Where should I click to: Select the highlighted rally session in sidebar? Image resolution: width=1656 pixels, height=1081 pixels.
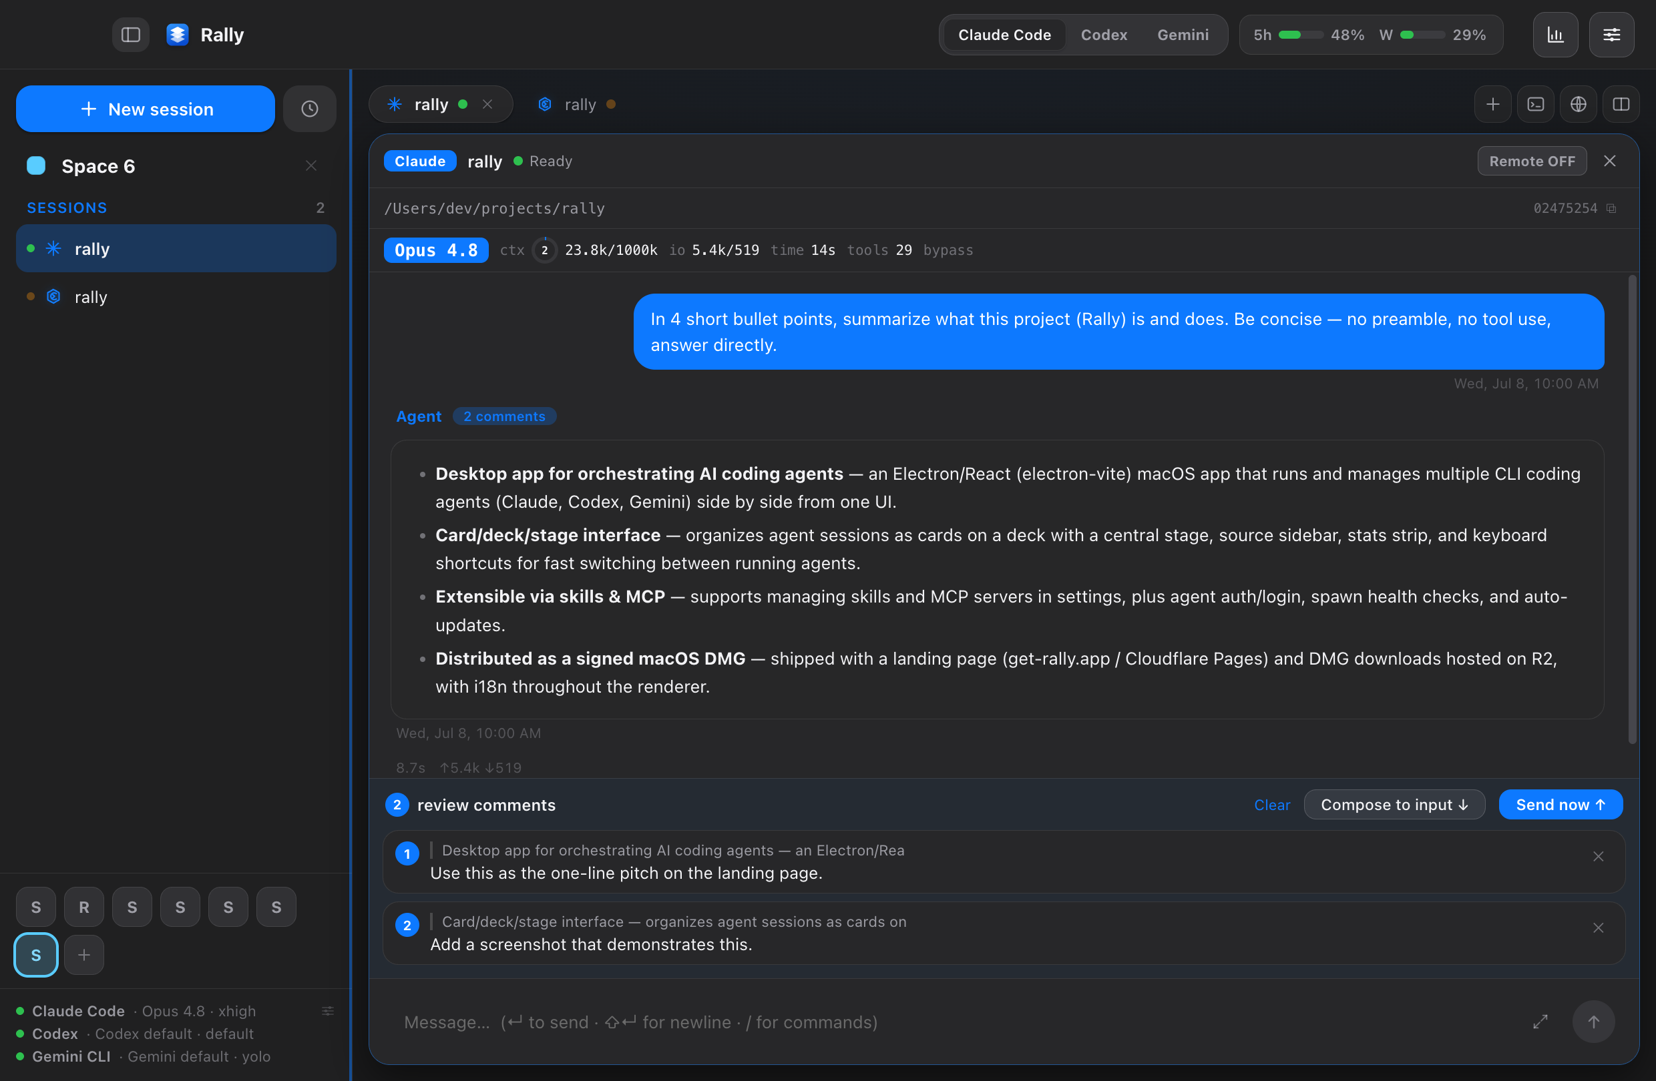[176, 248]
